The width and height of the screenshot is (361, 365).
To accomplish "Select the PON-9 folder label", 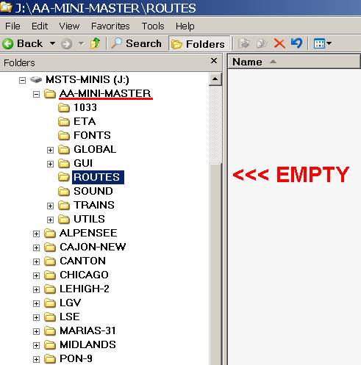I will pyautogui.click(x=76, y=358).
